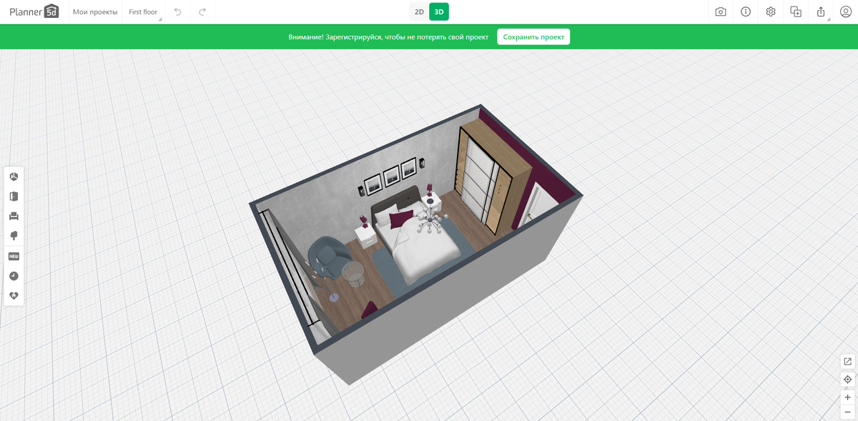Enter fullscreen mode
The height and width of the screenshot is (421, 858).
(847, 362)
